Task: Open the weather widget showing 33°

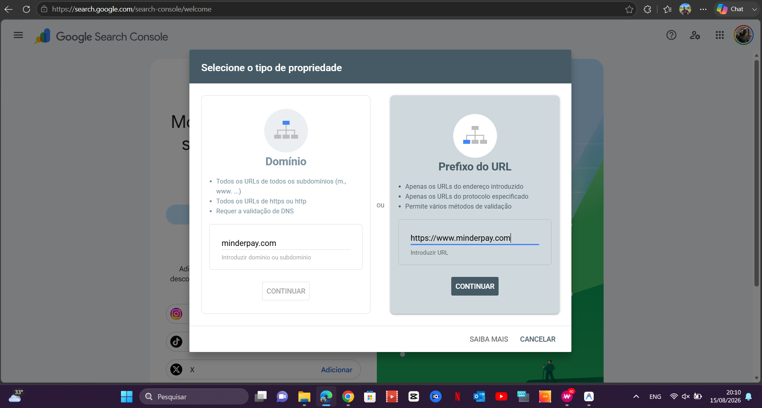Action: (16, 396)
